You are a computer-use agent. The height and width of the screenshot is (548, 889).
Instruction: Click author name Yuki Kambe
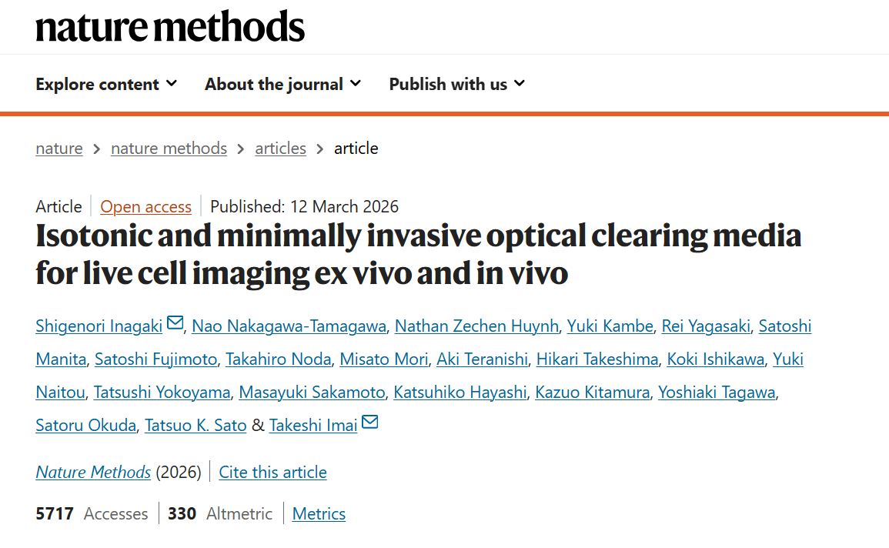pos(610,326)
